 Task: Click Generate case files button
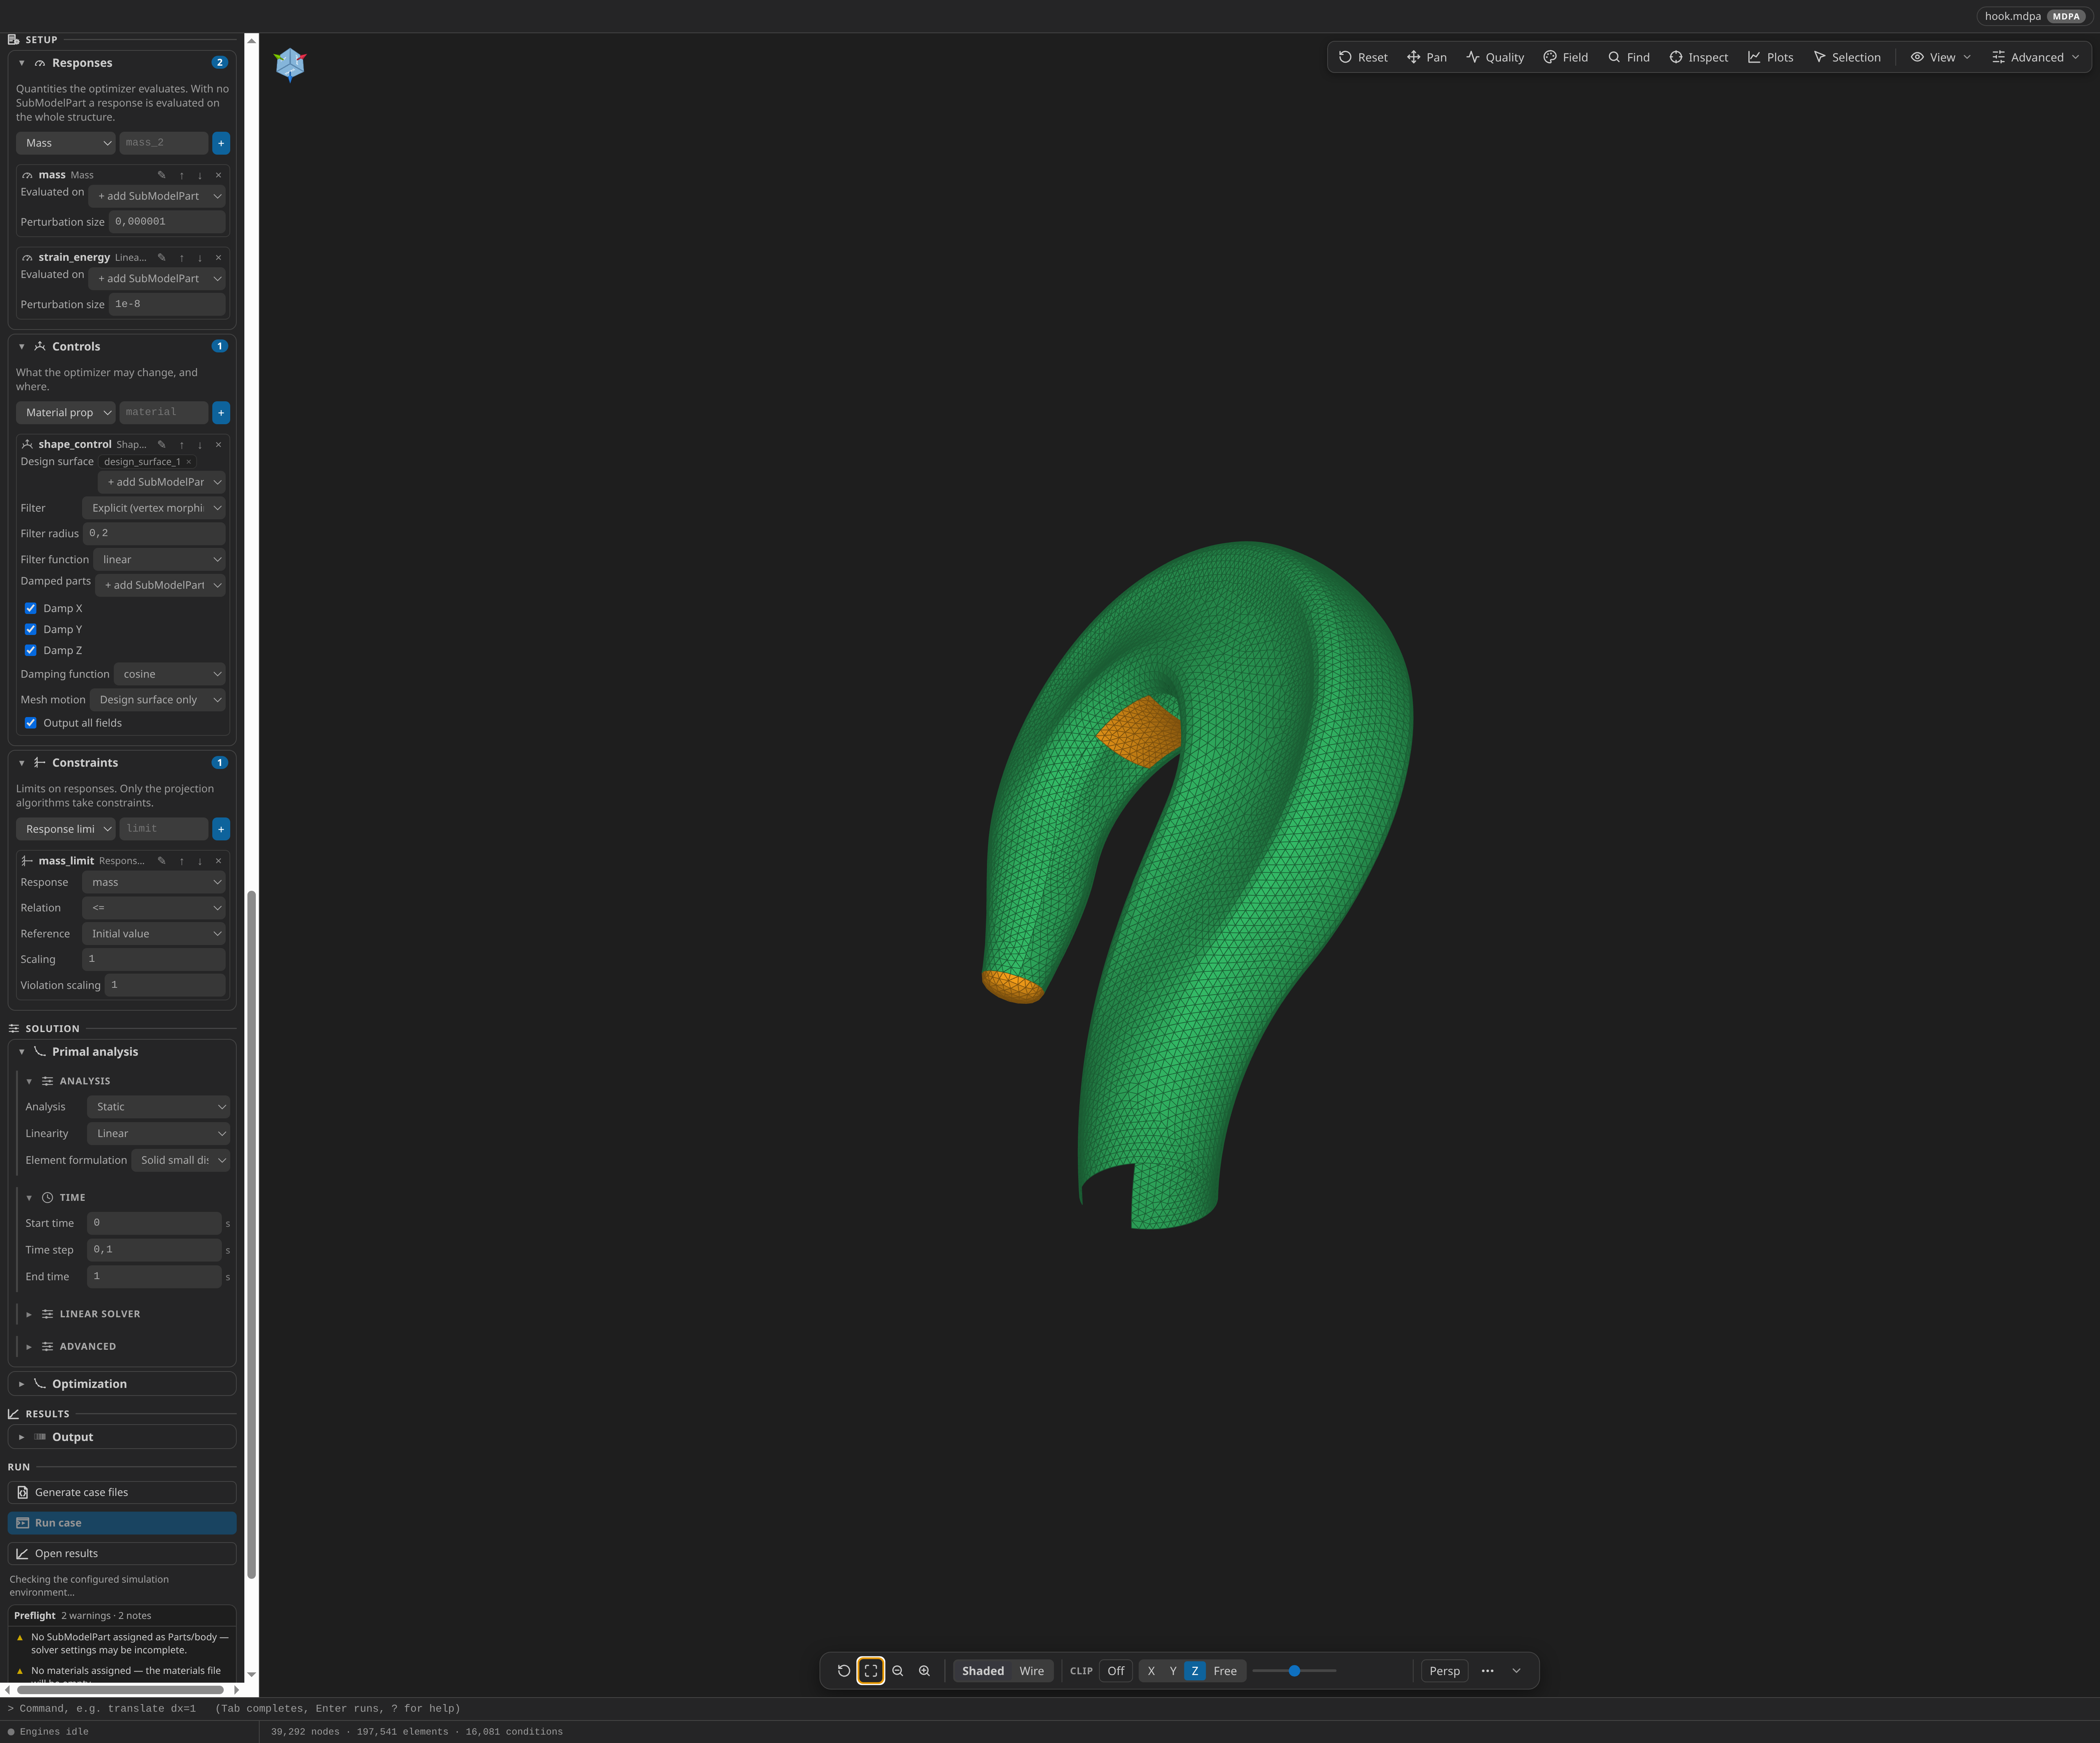pyautogui.click(x=122, y=1492)
